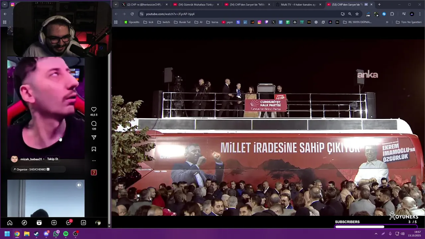The image size is (425, 239).
Task: Open OBS Studio from the taskbar
Action: pyautogui.click(x=75, y=234)
